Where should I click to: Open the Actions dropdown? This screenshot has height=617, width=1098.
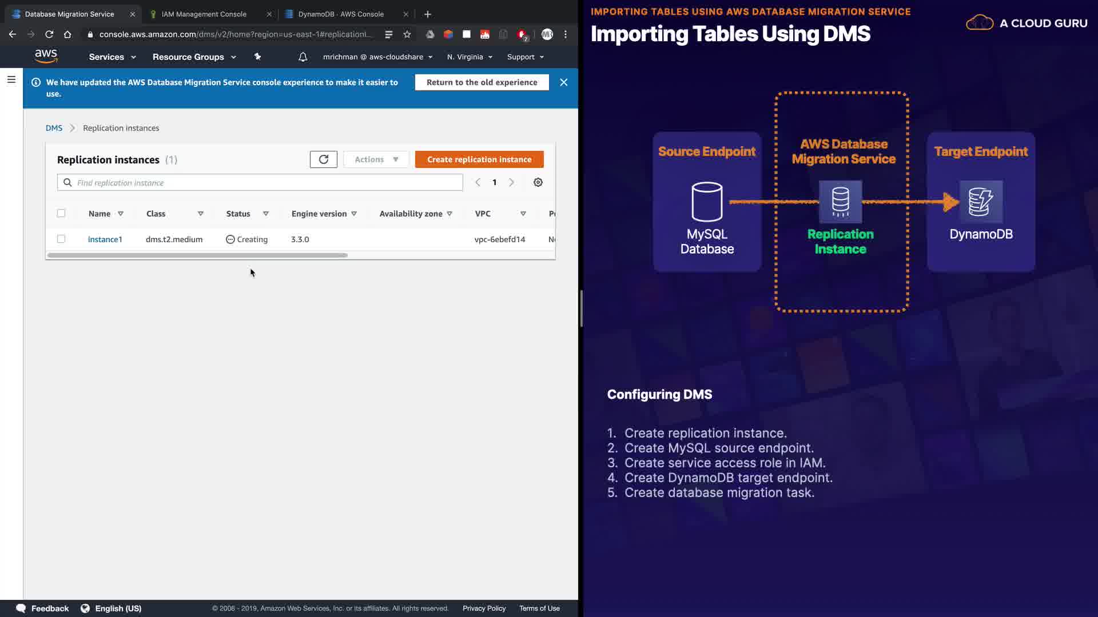[x=376, y=159]
